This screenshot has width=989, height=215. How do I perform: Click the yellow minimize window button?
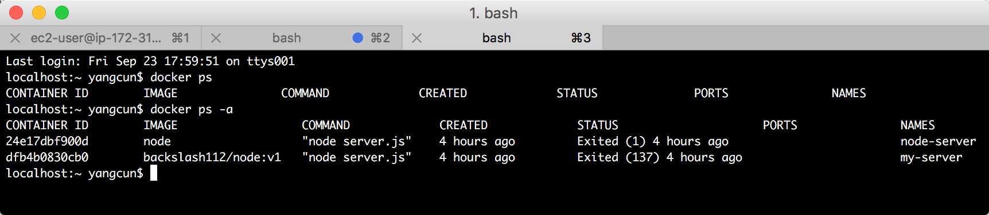(39, 13)
